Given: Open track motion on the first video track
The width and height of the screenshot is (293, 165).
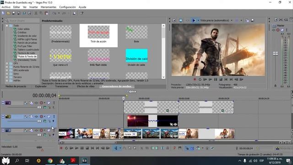Looking at the screenshot, I should pyautogui.click(x=31, y=103).
